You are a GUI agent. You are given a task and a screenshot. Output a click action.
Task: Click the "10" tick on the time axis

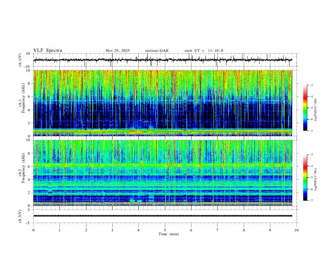[296, 230]
